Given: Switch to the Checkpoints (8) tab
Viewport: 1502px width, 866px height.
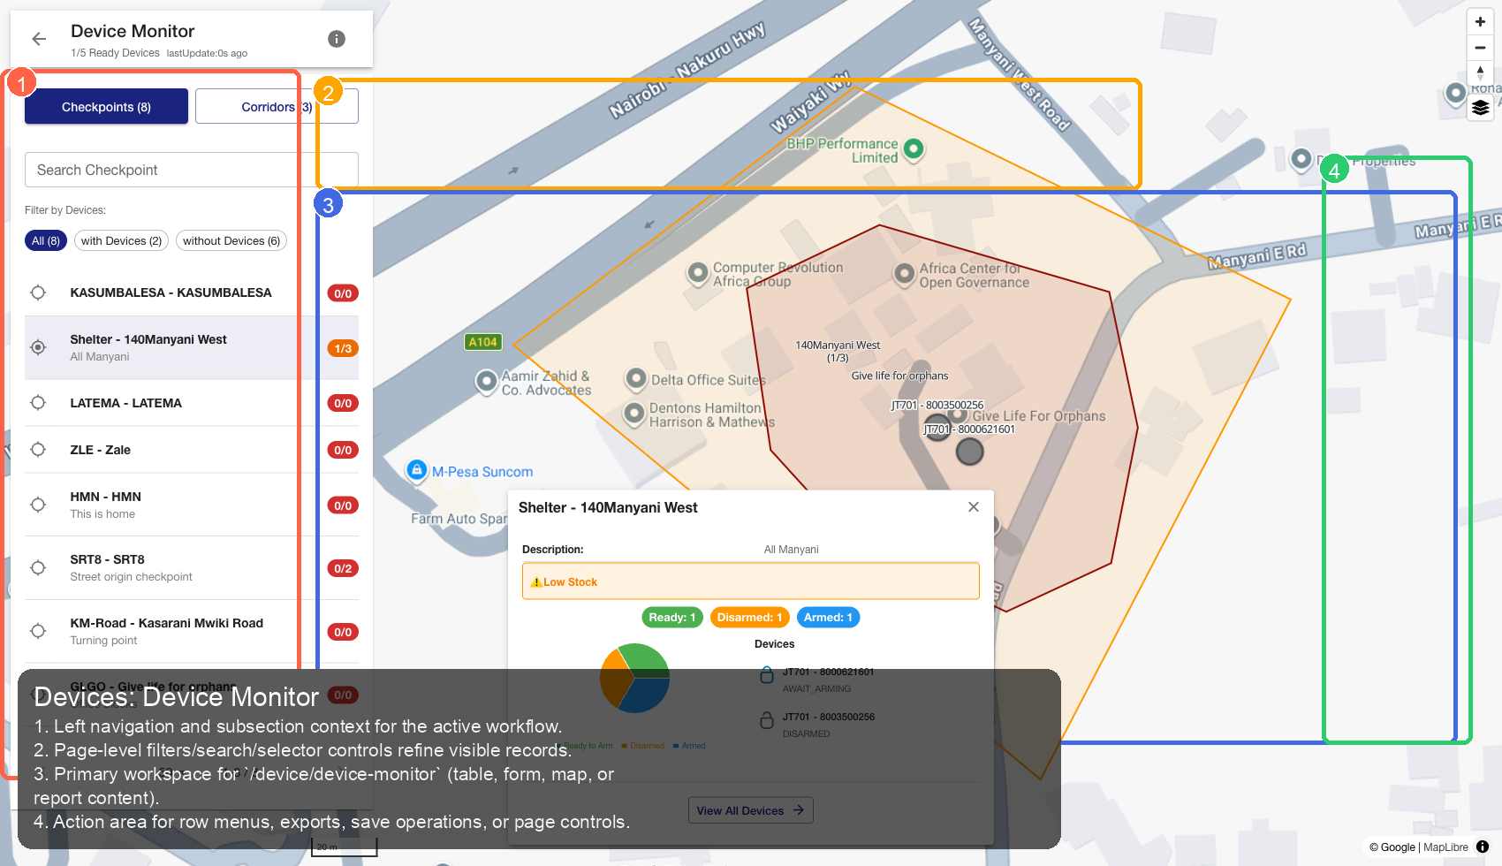Looking at the screenshot, I should coord(106,107).
